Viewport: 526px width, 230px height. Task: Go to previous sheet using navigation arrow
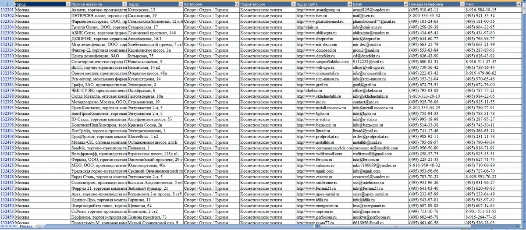pyautogui.click(x=7, y=226)
